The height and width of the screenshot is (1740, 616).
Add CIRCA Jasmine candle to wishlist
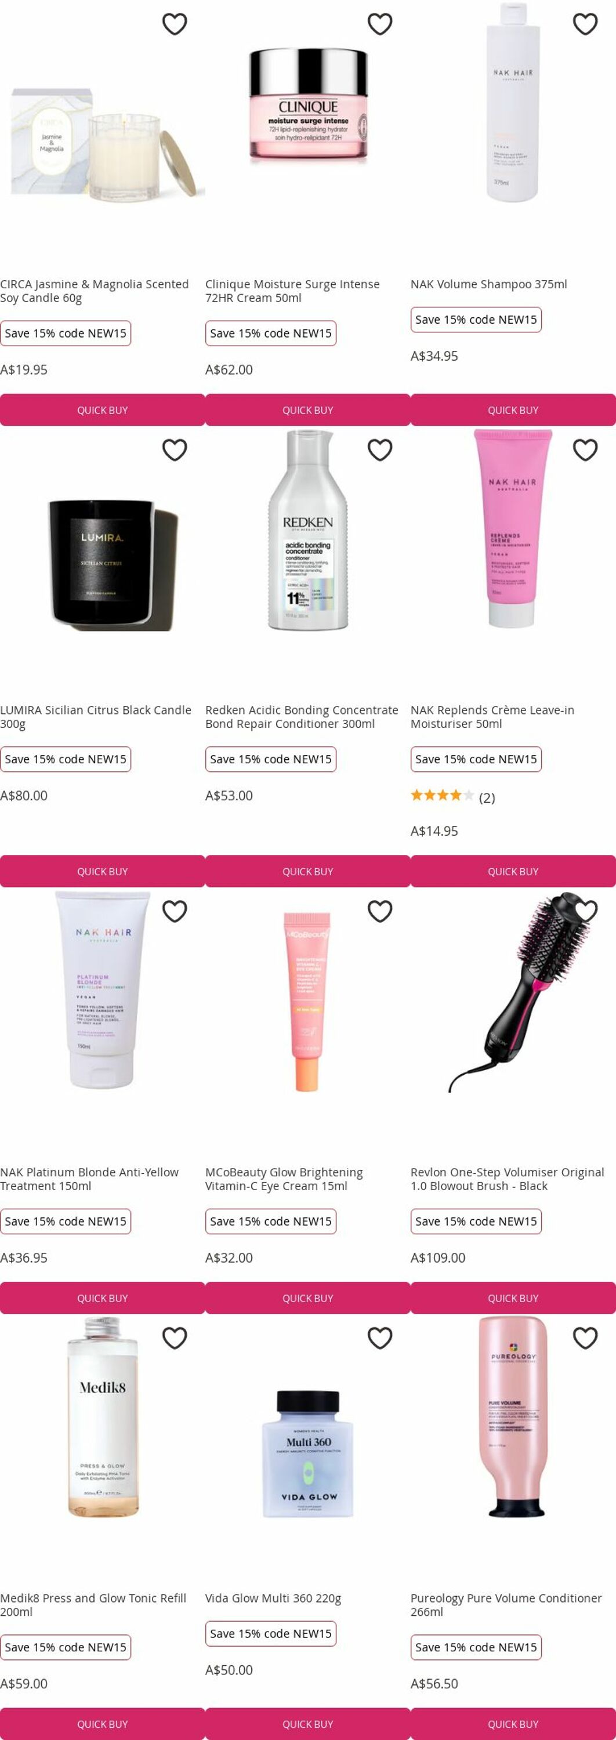[x=174, y=24]
